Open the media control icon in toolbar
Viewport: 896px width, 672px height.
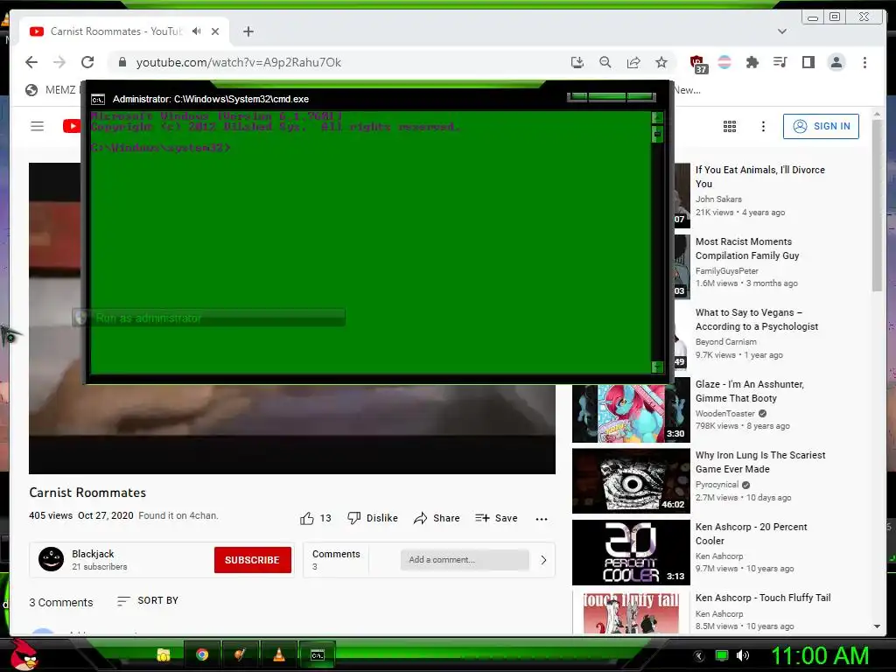[780, 62]
